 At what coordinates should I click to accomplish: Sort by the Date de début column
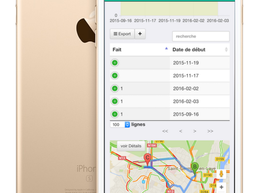pos(200,50)
